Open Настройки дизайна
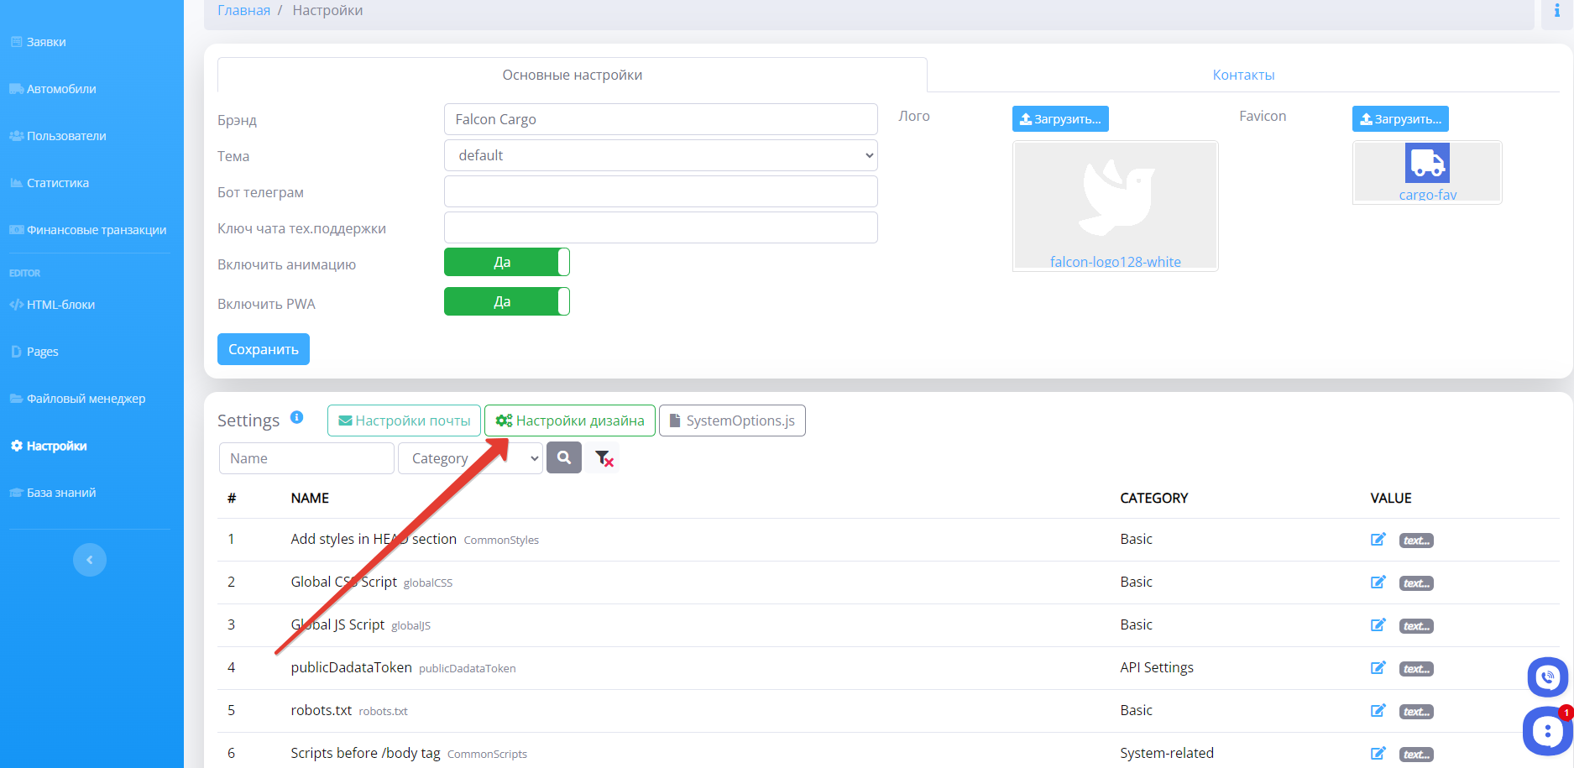This screenshot has height=768, width=1574. click(570, 421)
